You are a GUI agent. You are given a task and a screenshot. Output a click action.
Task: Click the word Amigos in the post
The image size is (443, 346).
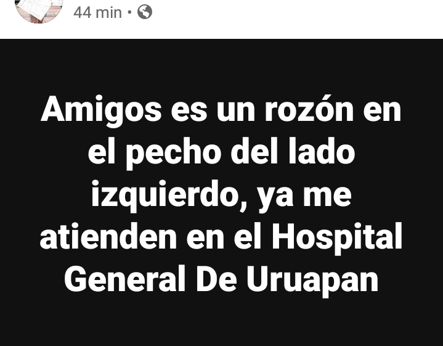pyautogui.click(x=101, y=110)
